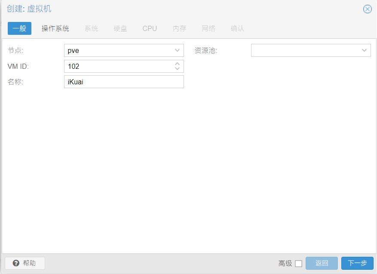Decrease VM ID with down spinner arrow
The height and width of the screenshot is (274, 377).
click(177, 69)
